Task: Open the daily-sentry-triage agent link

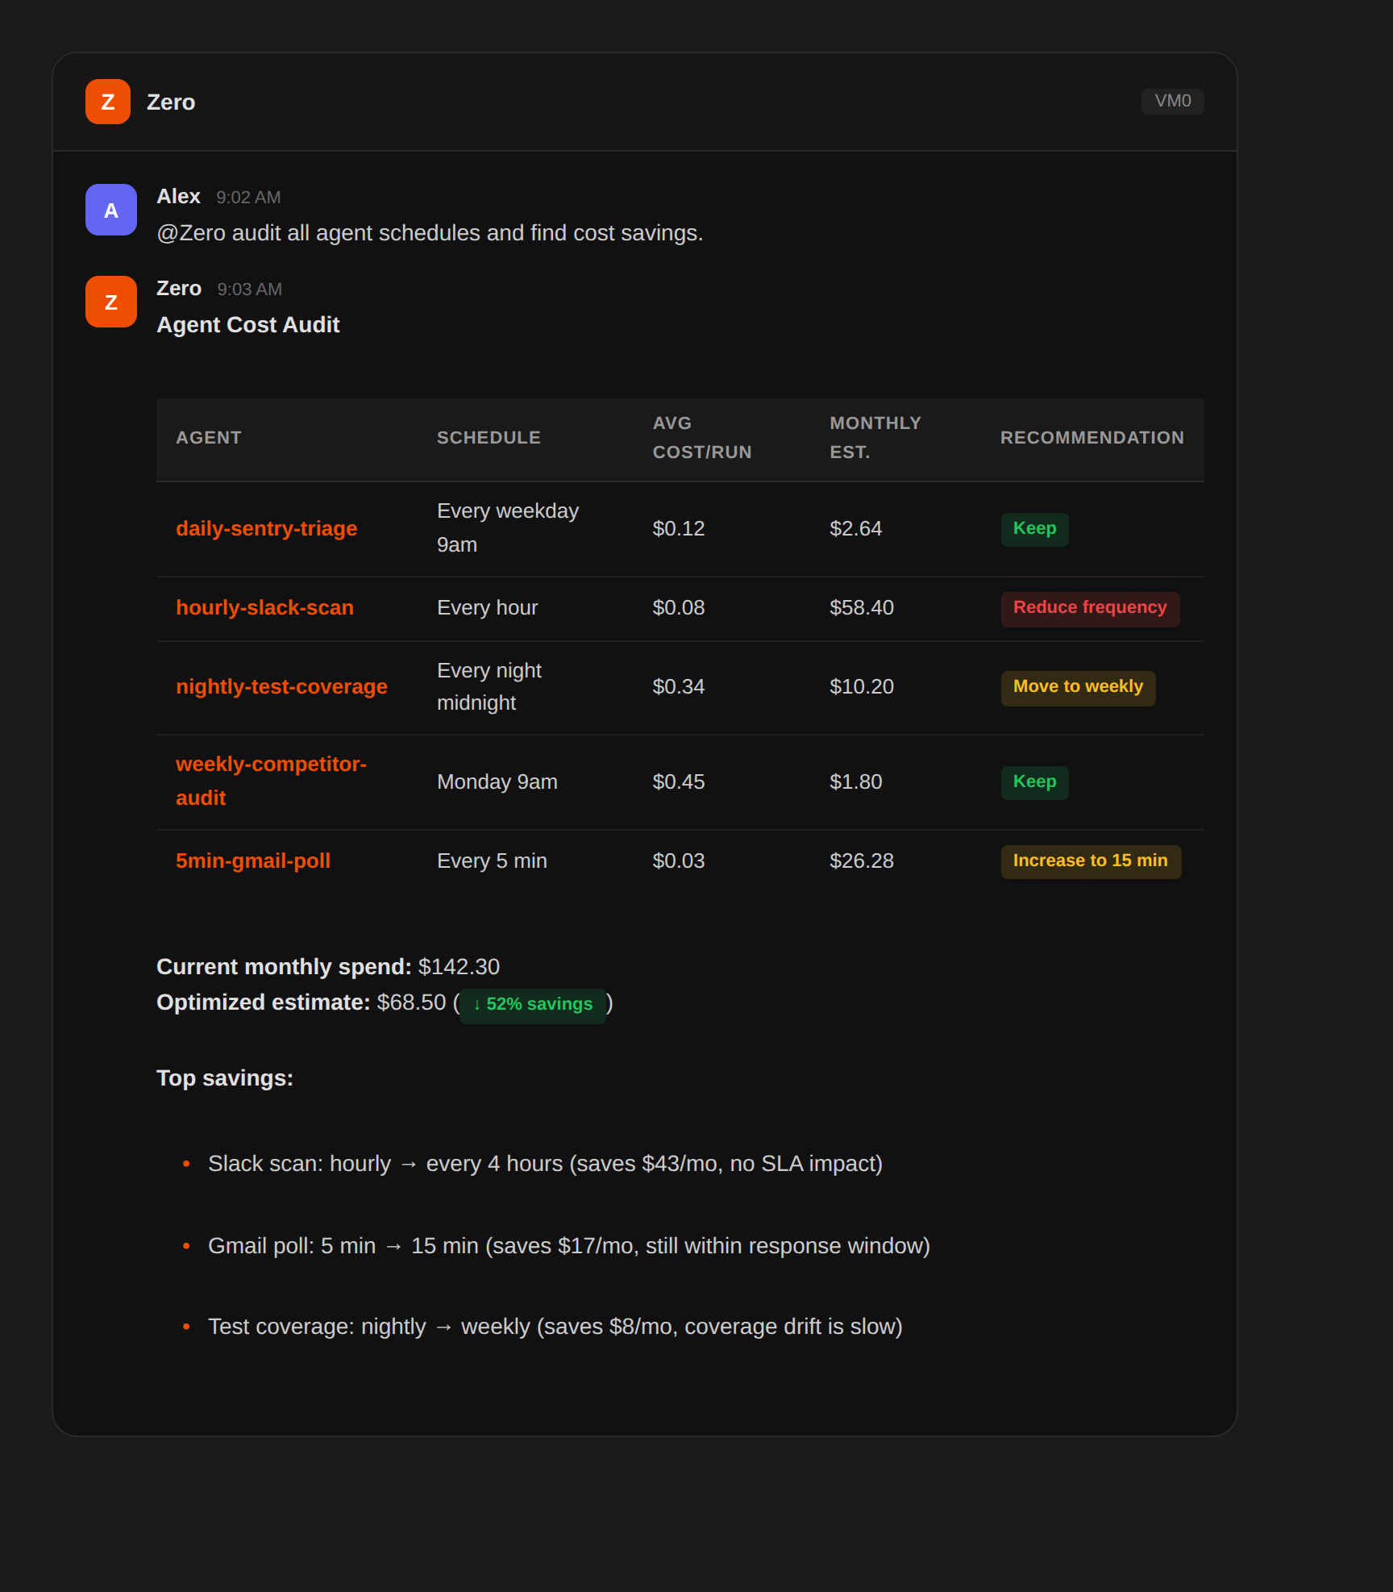Action: coord(267,528)
